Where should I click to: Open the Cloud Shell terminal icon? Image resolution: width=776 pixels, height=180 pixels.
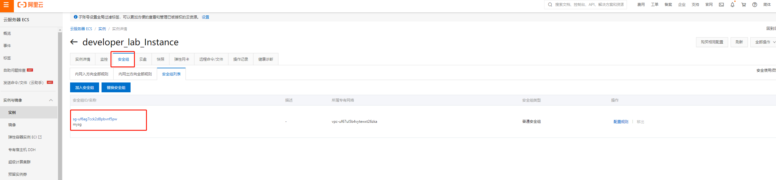tap(721, 5)
